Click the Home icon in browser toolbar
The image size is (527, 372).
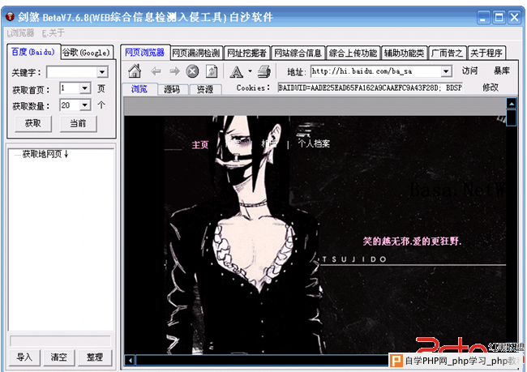click(x=135, y=71)
